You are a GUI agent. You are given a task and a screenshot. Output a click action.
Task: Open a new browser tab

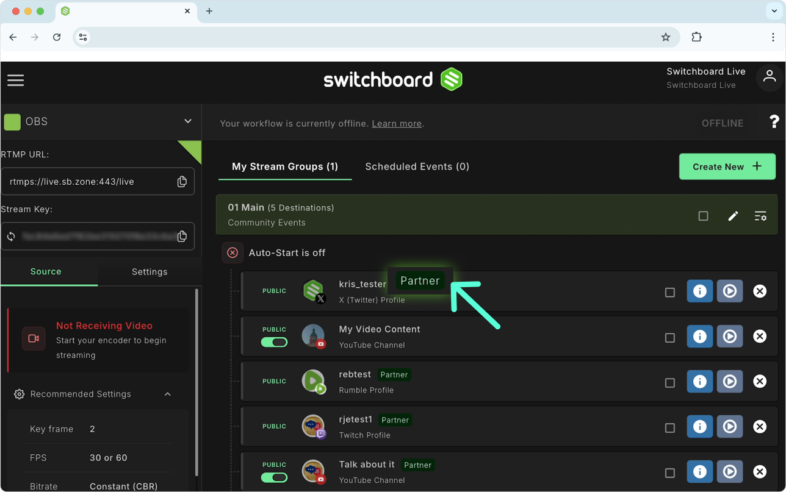coord(209,11)
